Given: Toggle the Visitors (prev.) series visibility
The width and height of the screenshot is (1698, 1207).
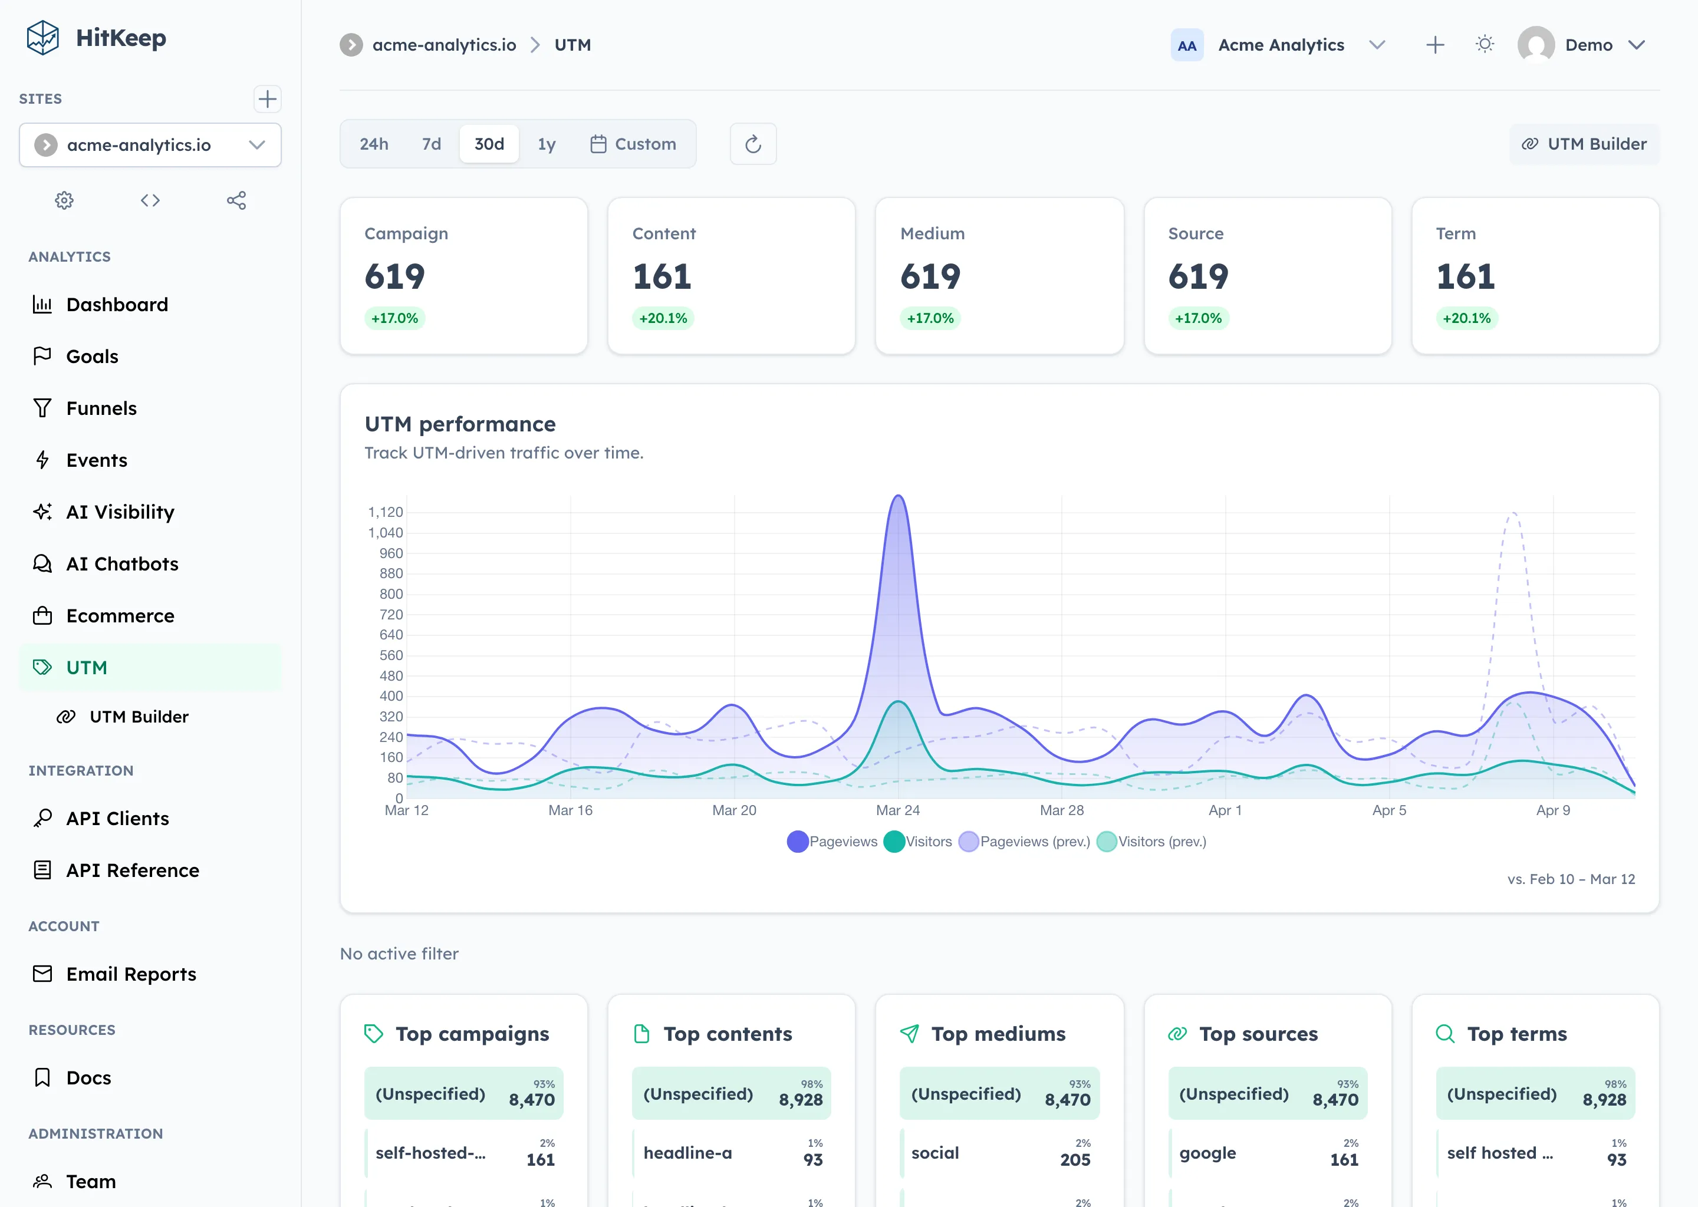Looking at the screenshot, I should click(1151, 842).
